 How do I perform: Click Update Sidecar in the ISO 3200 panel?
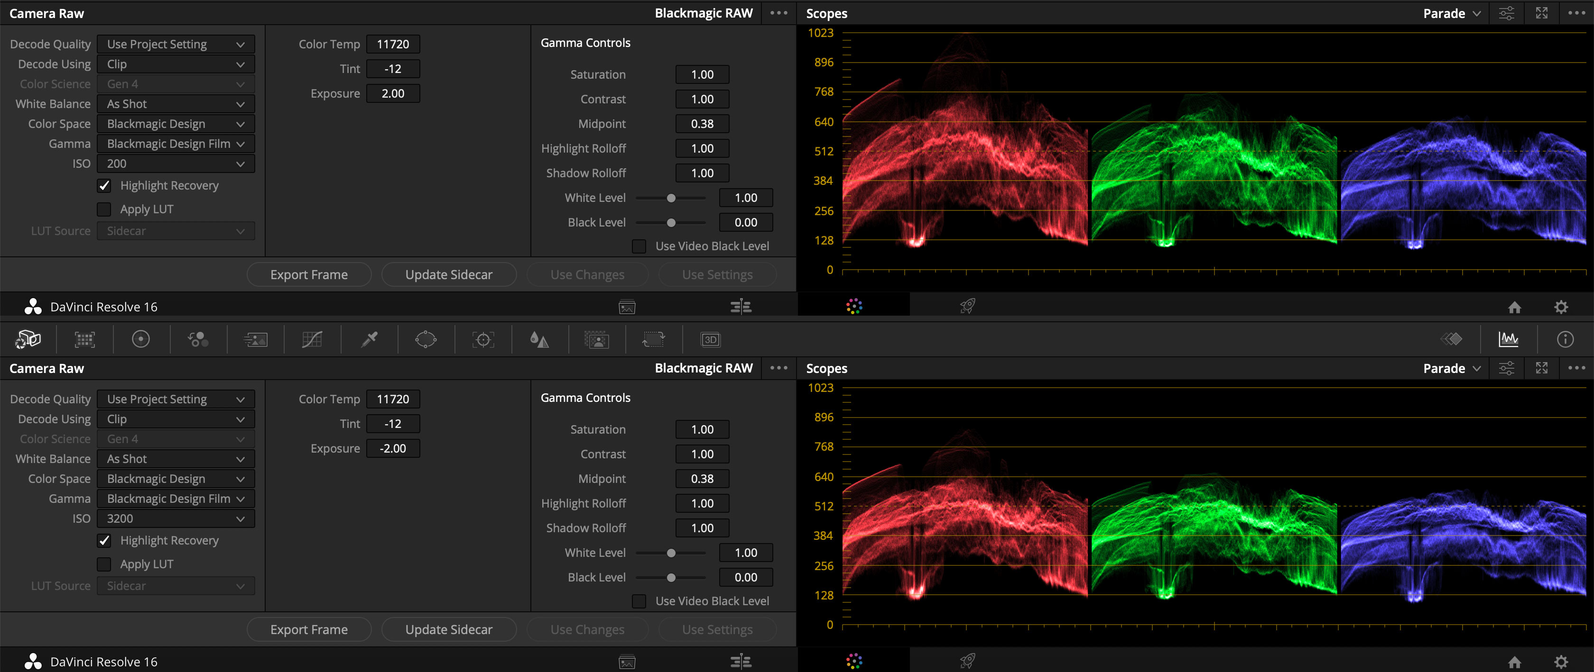(x=449, y=629)
